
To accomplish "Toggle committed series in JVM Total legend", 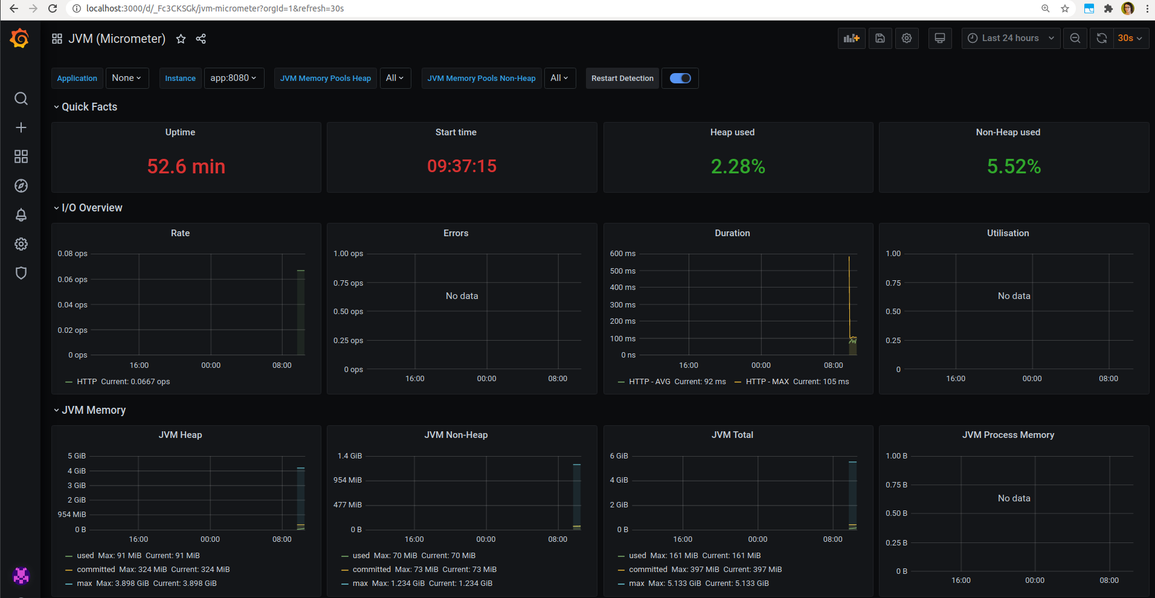I will 648,570.
